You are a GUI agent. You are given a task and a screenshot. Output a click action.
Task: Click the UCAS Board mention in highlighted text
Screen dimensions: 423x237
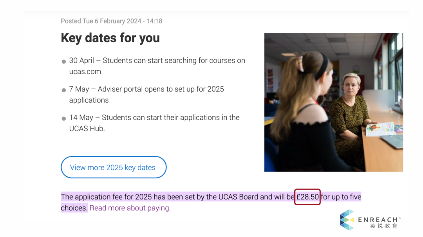[237, 197]
